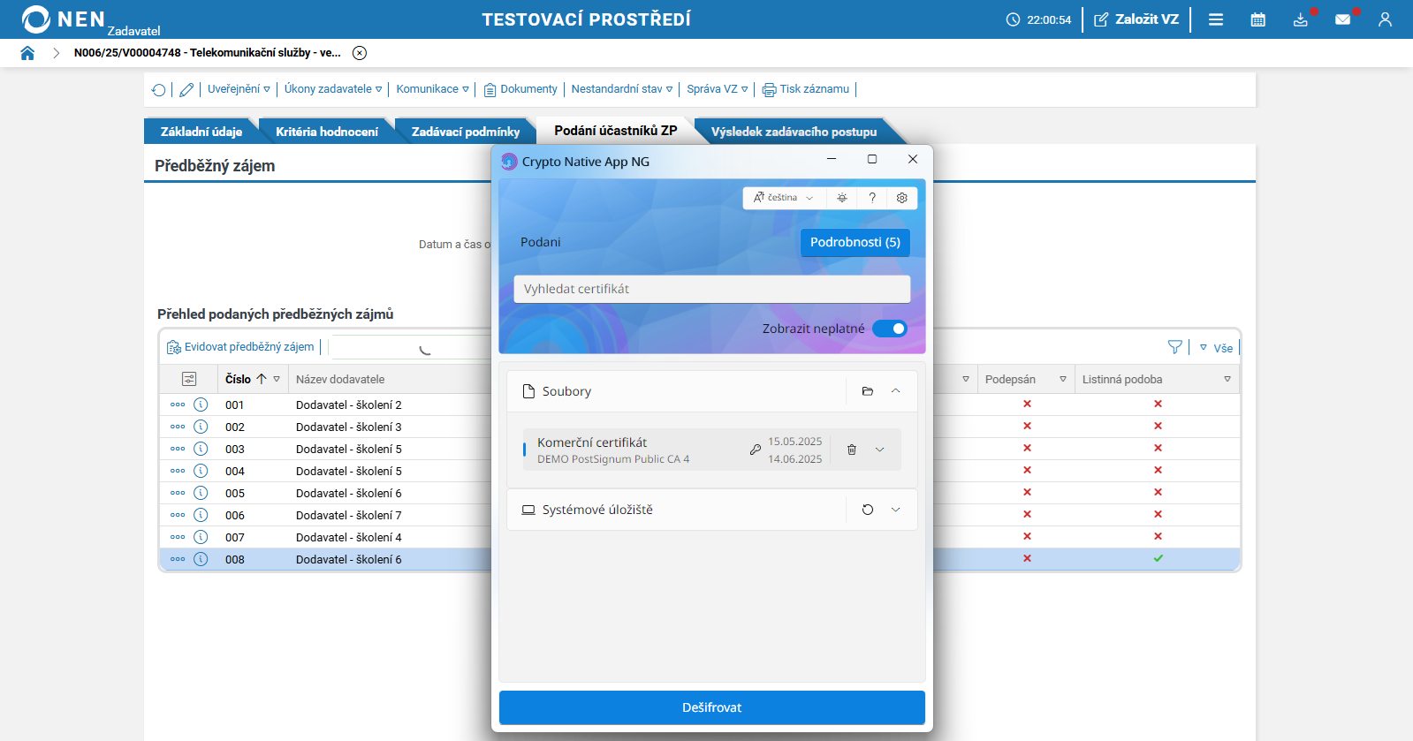Open folder browse icon in Soubory section

point(868,391)
